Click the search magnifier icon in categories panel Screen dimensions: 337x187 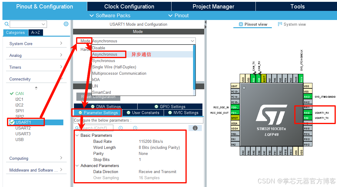tap(7, 24)
